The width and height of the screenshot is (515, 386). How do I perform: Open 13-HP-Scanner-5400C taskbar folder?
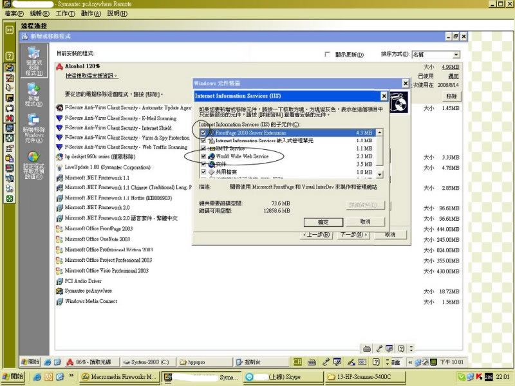365,377
